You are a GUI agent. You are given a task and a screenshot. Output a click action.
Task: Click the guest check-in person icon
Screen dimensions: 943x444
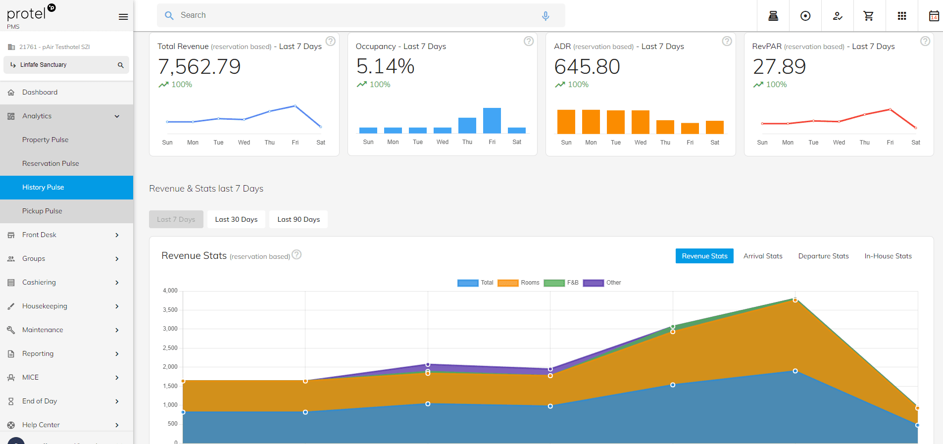tap(837, 16)
